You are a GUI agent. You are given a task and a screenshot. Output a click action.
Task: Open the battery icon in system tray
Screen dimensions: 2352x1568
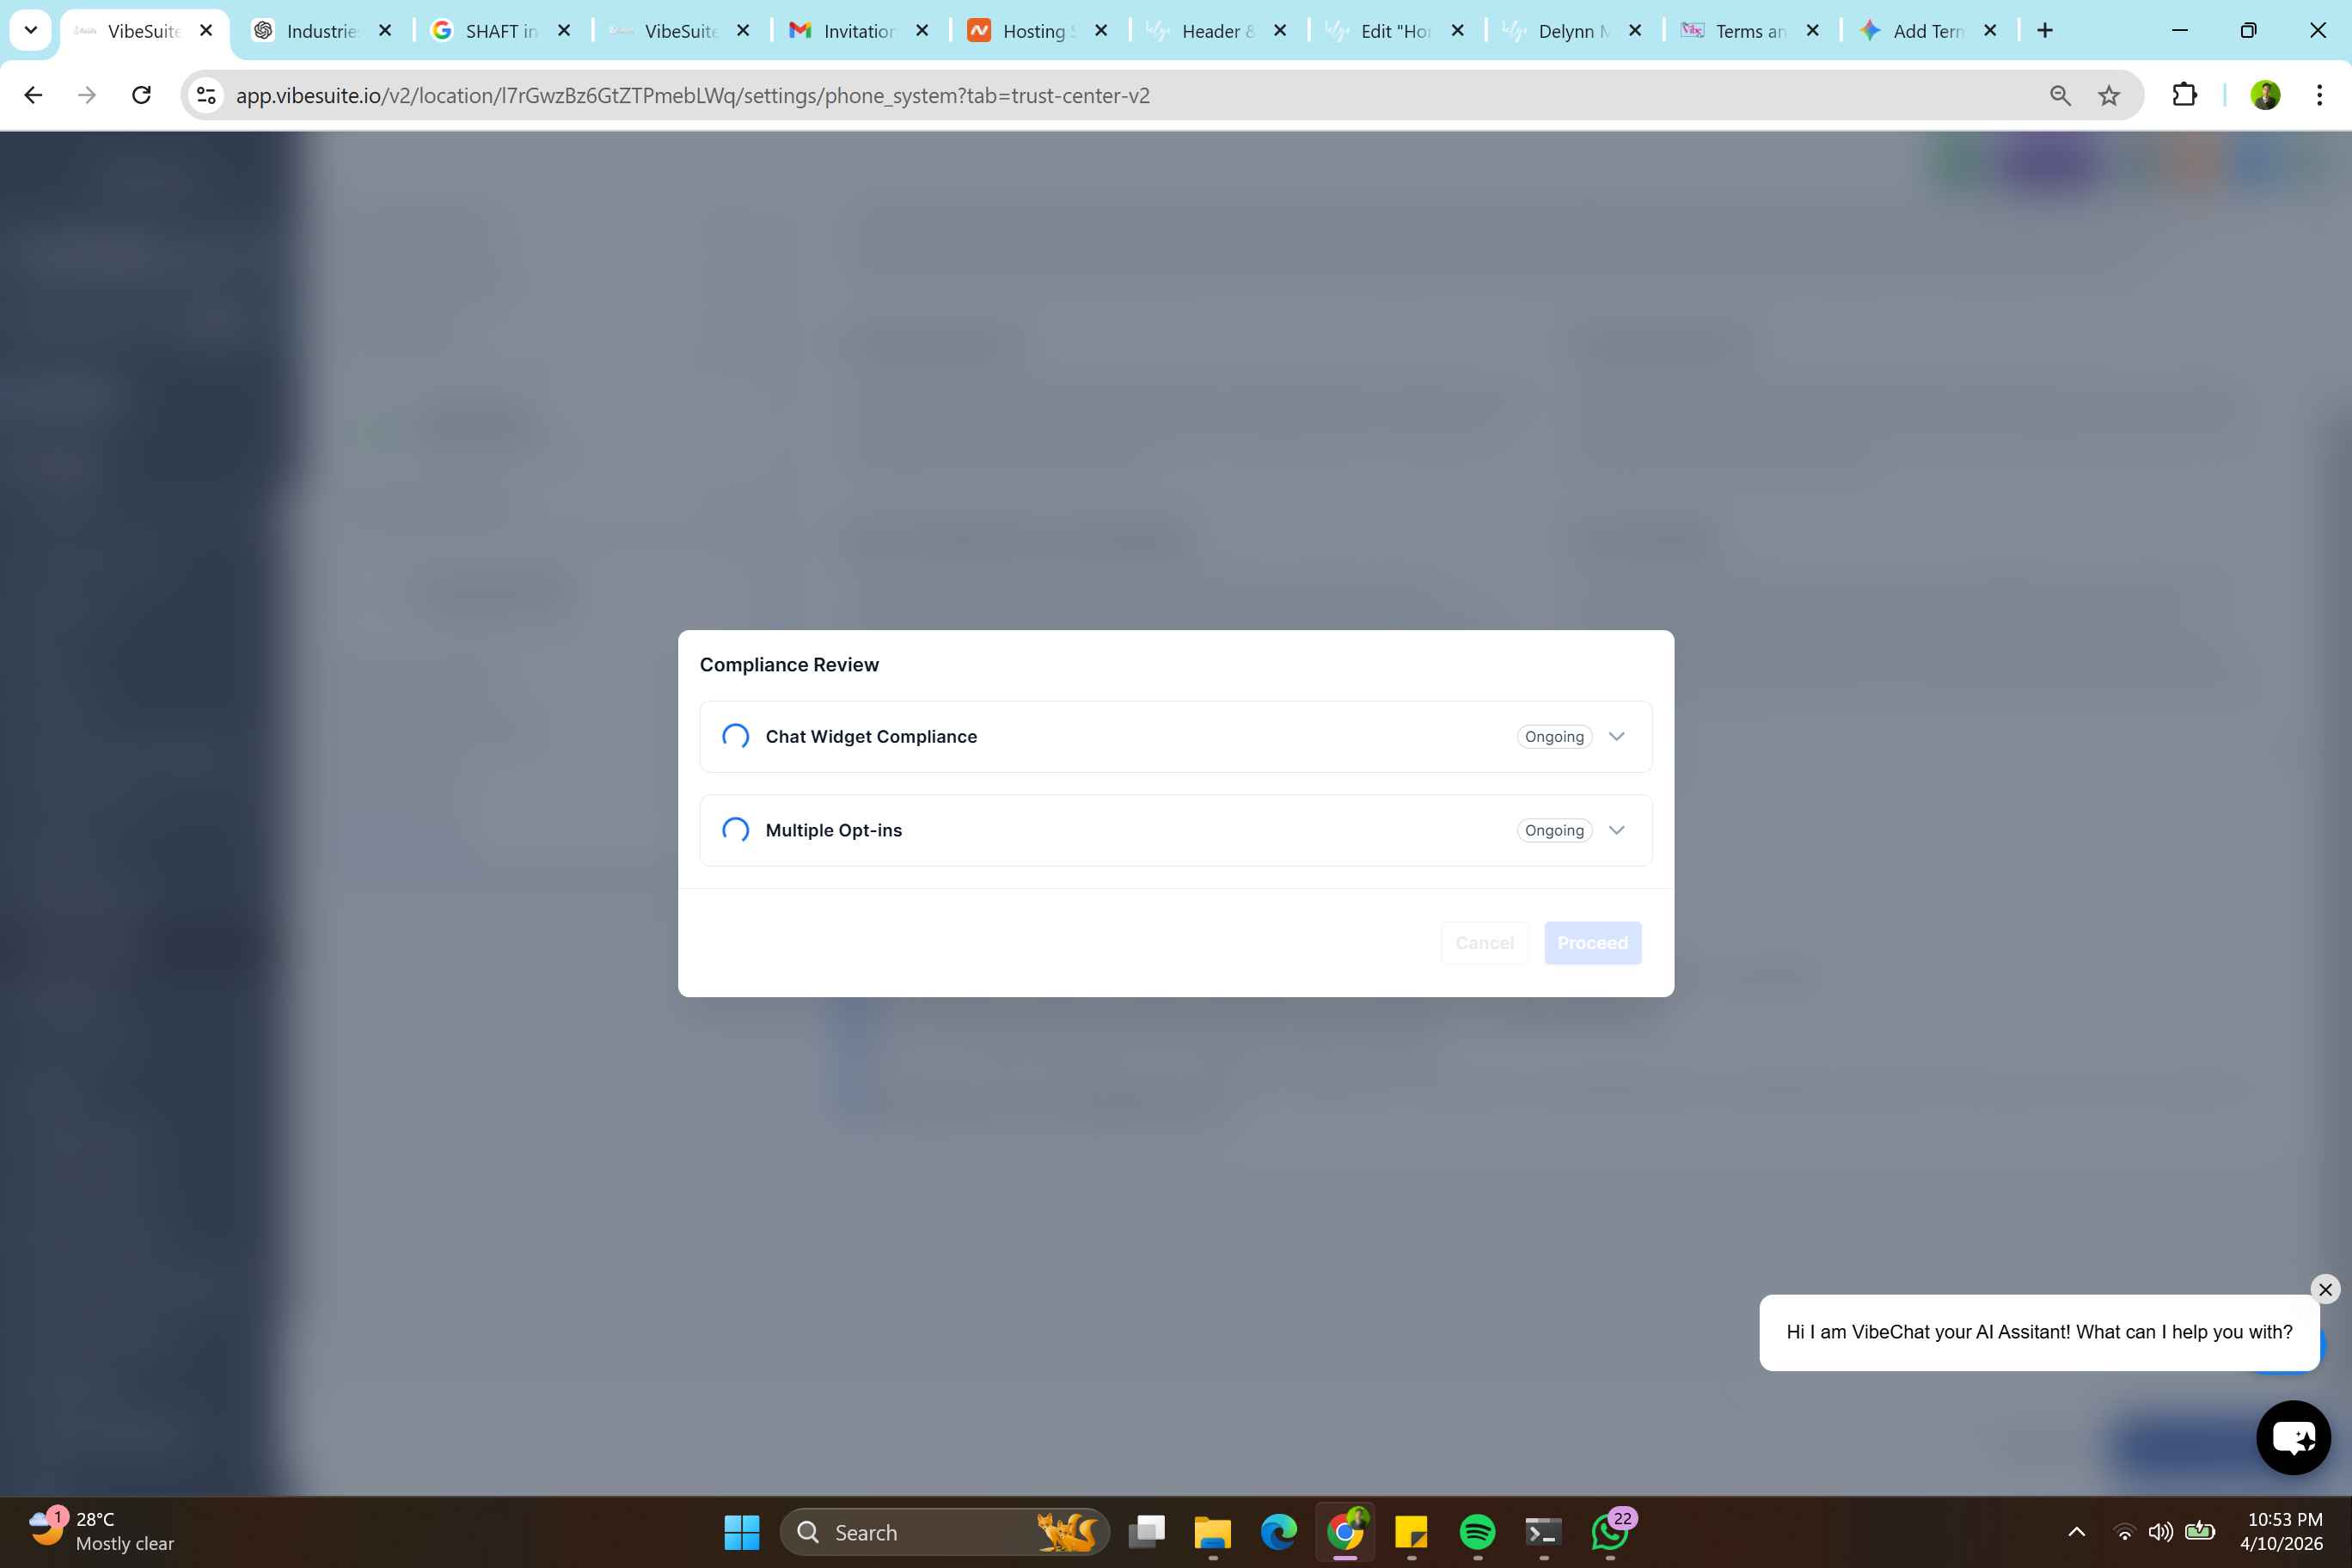click(x=2199, y=1532)
